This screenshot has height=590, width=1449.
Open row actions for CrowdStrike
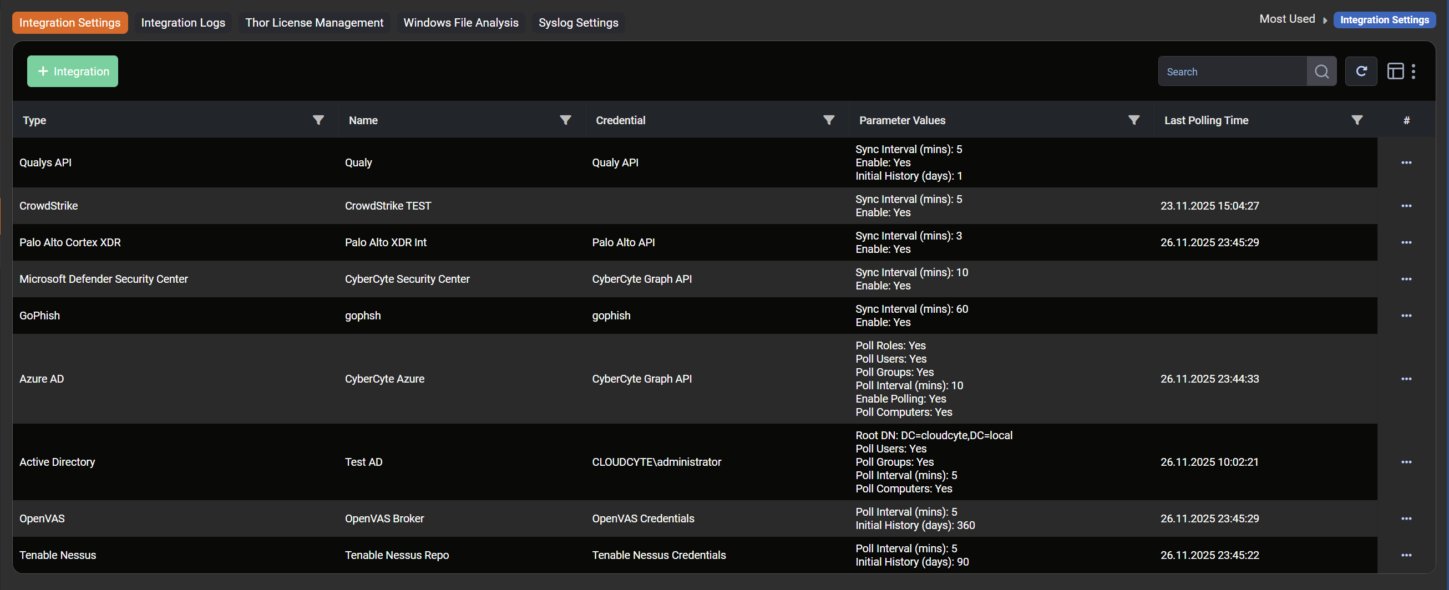(x=1406, y=206)
